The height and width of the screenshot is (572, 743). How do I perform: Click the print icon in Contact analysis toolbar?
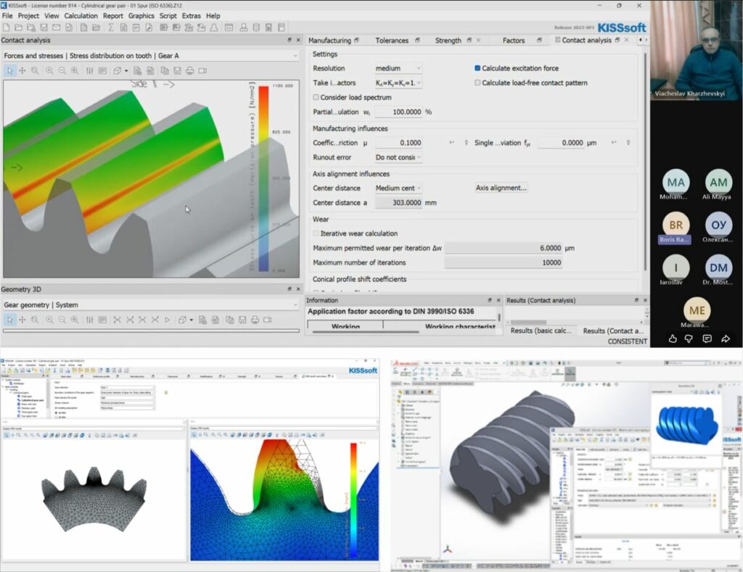[x=189, y=70]
